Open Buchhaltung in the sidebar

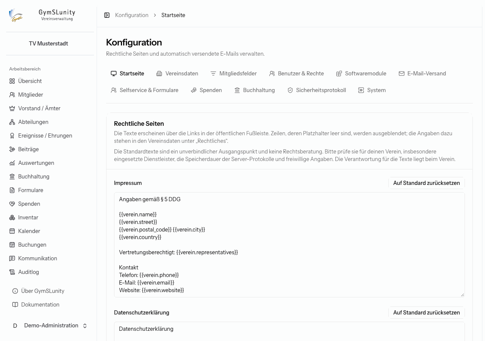[x=50, y=177]
